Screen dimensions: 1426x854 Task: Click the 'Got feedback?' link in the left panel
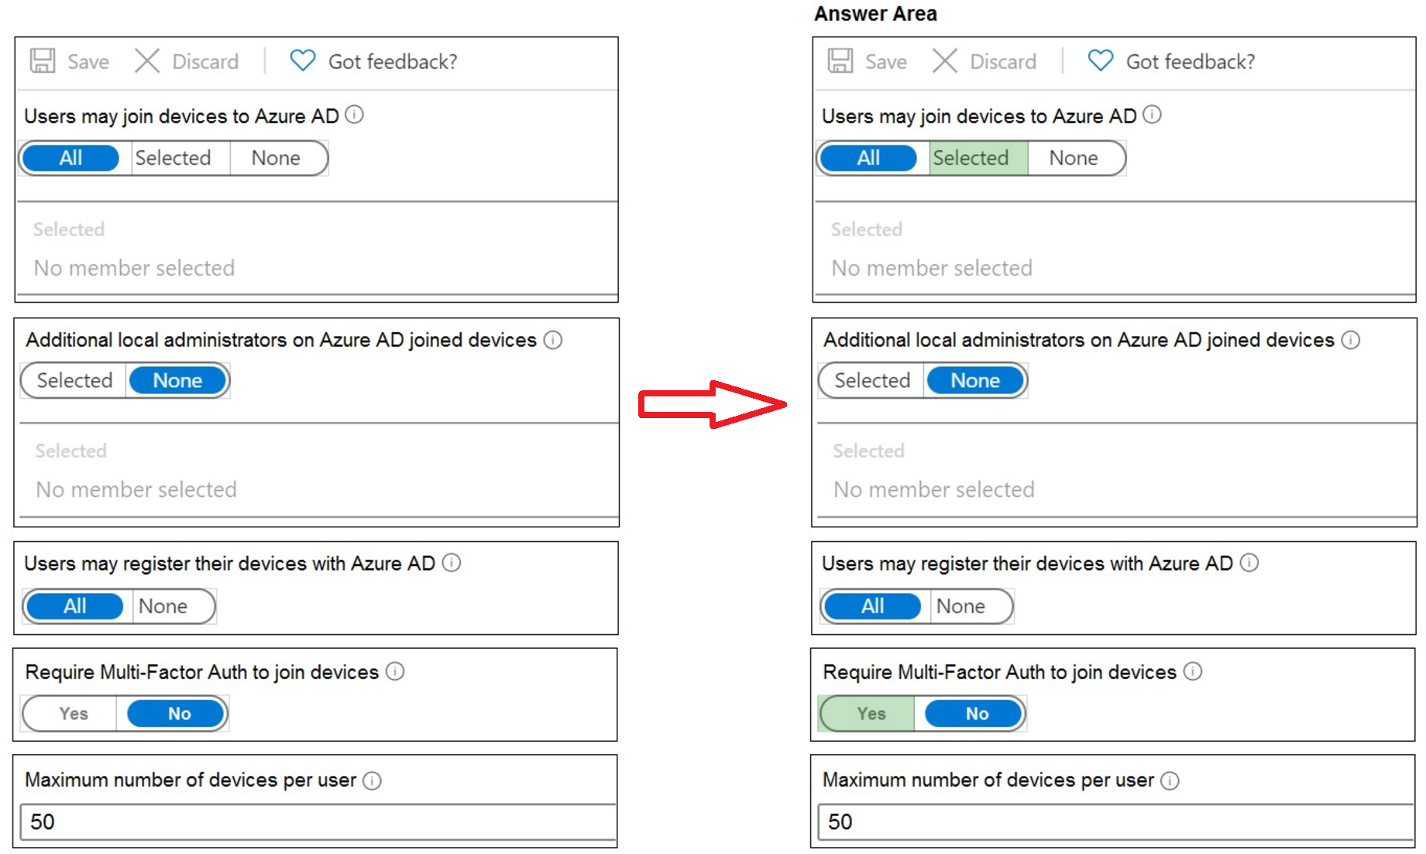[393, 61]
